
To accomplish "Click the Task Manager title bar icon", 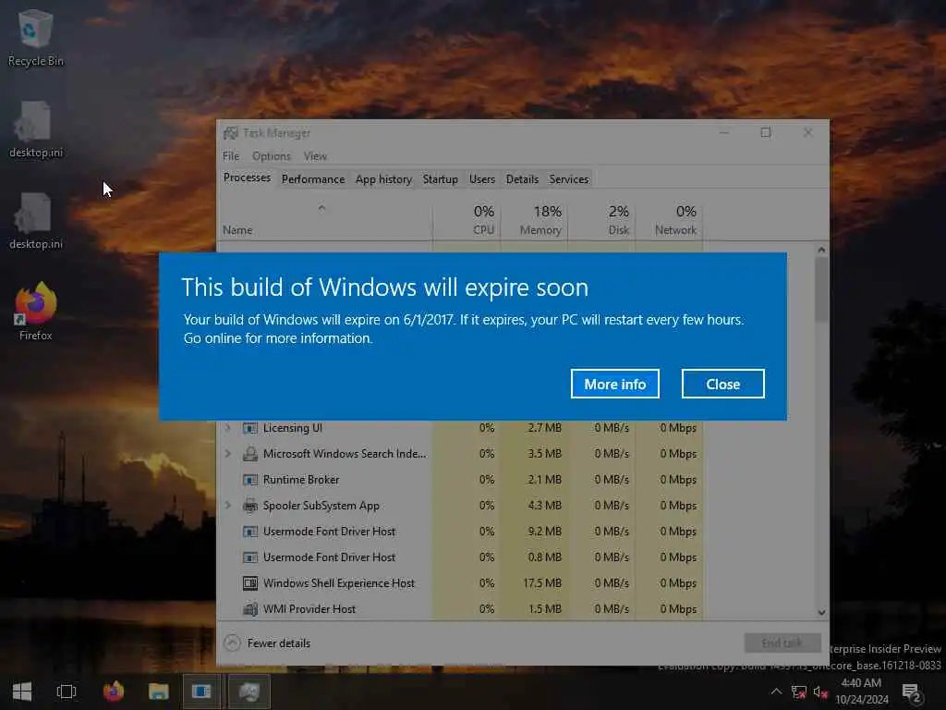I will tap(230, 133).
